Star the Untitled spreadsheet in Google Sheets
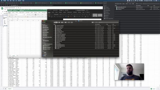Image resolution: width=160 pixels, height=90 pixels. pyautogui.click(x=17, y=8)
